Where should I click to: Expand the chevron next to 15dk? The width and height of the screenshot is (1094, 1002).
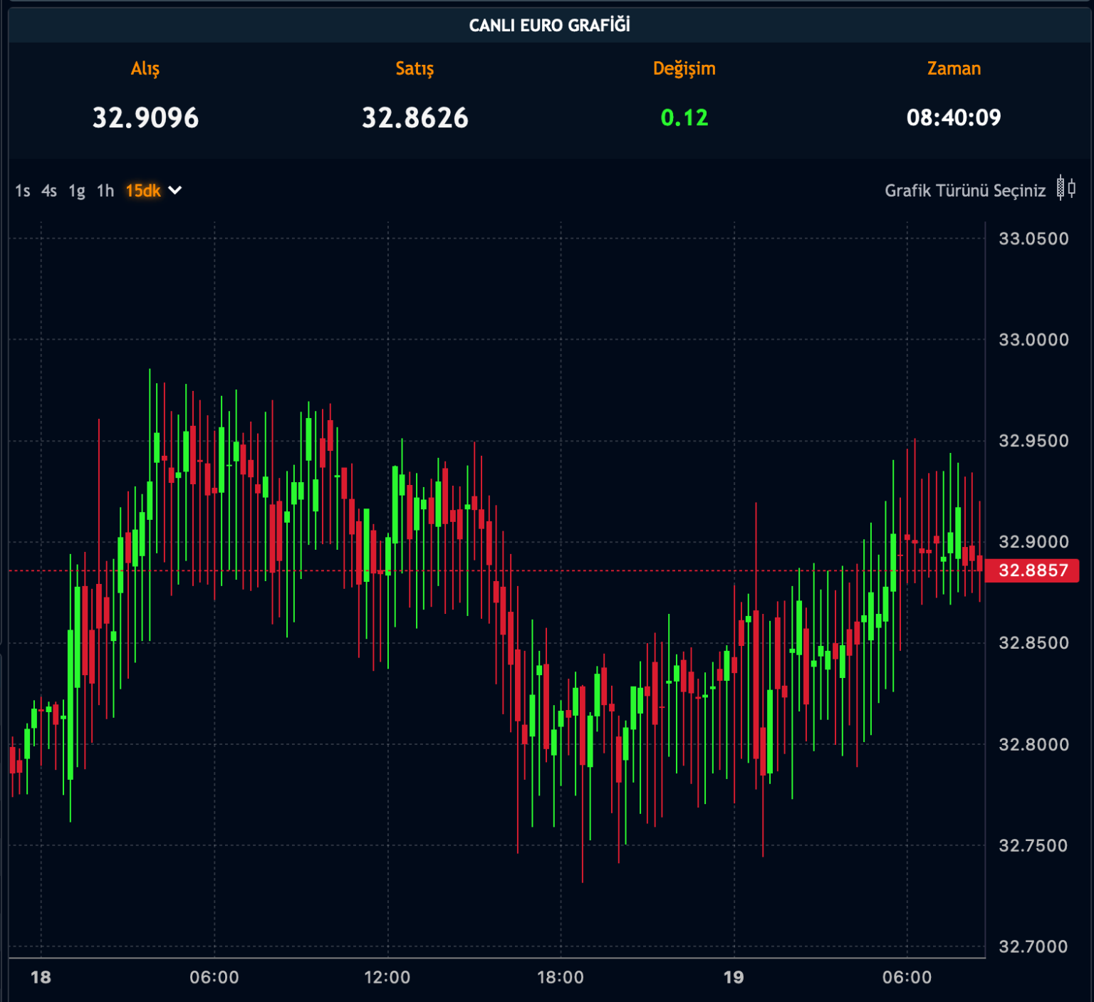pyautogui.click(x=175, y=190)
